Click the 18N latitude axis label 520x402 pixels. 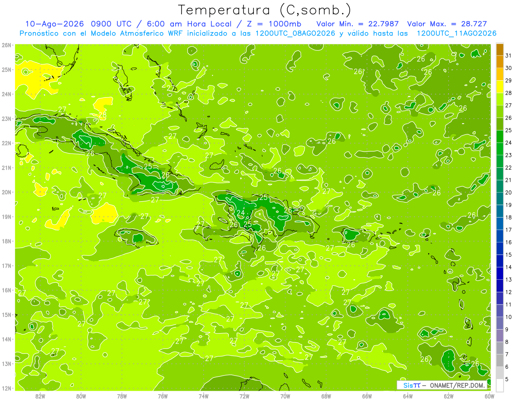[6, 241]
